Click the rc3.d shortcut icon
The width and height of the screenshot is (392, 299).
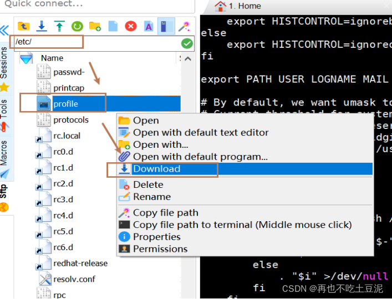tap(43, 200)
